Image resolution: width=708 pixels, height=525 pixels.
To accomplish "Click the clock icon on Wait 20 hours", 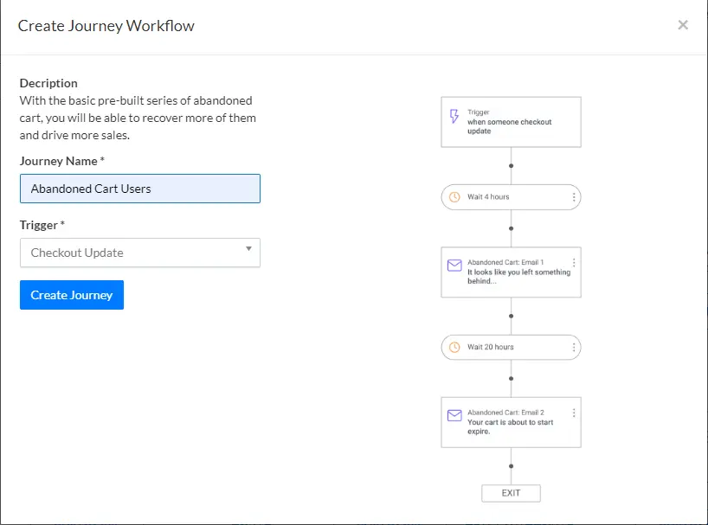I will pos(454,347).
